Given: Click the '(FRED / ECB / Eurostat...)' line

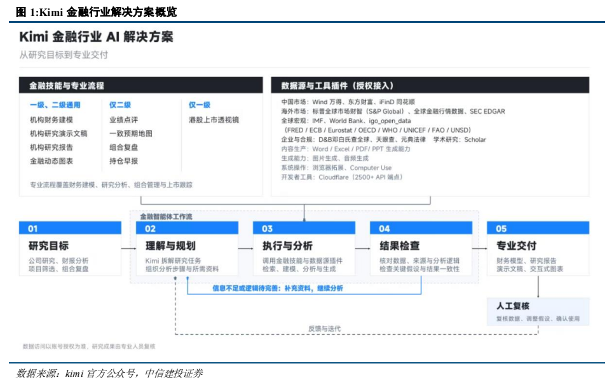Looking at the screenshot, I should pos(378,130).
